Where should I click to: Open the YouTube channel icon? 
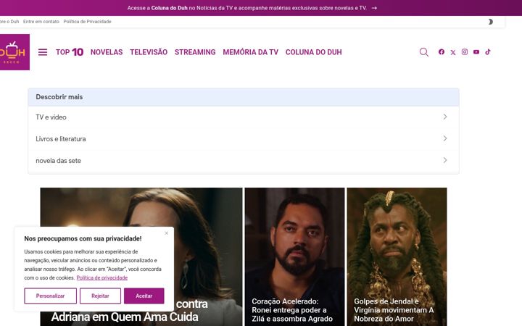click(476, 52)
